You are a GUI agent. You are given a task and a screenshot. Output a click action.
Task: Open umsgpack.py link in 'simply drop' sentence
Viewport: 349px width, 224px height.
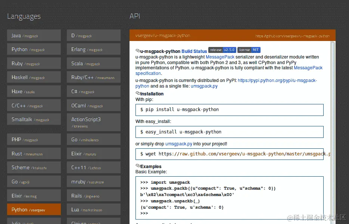(179, 144)
